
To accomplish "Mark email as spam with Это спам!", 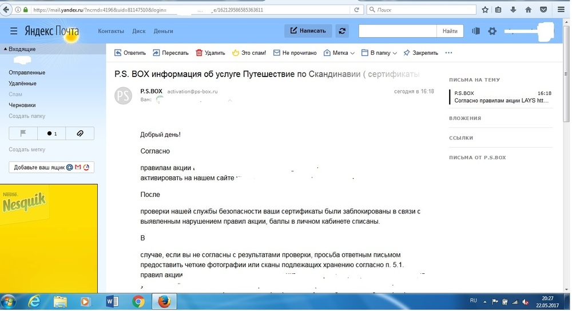I will click(249, 52).
